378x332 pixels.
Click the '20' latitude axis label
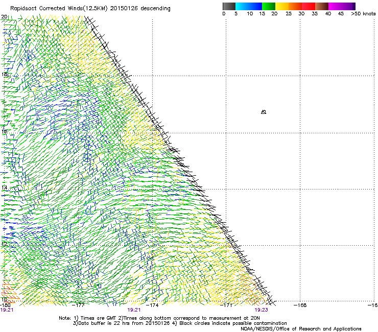pyautogui.click(x=4, y=17)
